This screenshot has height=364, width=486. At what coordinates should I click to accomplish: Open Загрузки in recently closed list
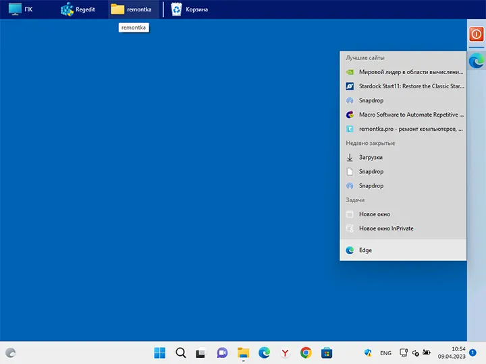[403, 157]
